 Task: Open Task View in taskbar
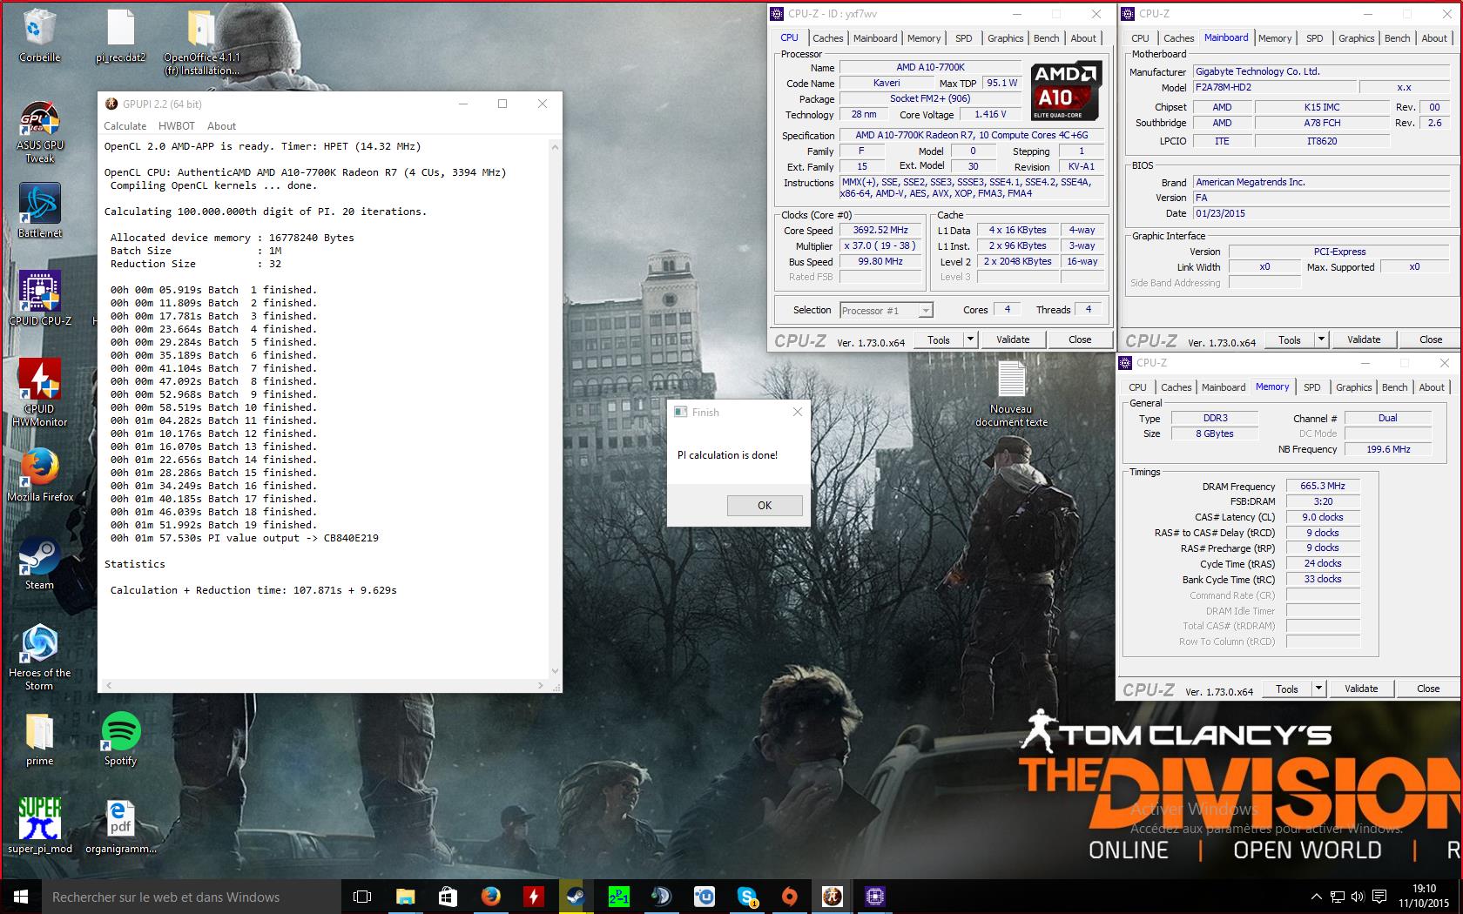pyautogui.click(x=362, y=897)
